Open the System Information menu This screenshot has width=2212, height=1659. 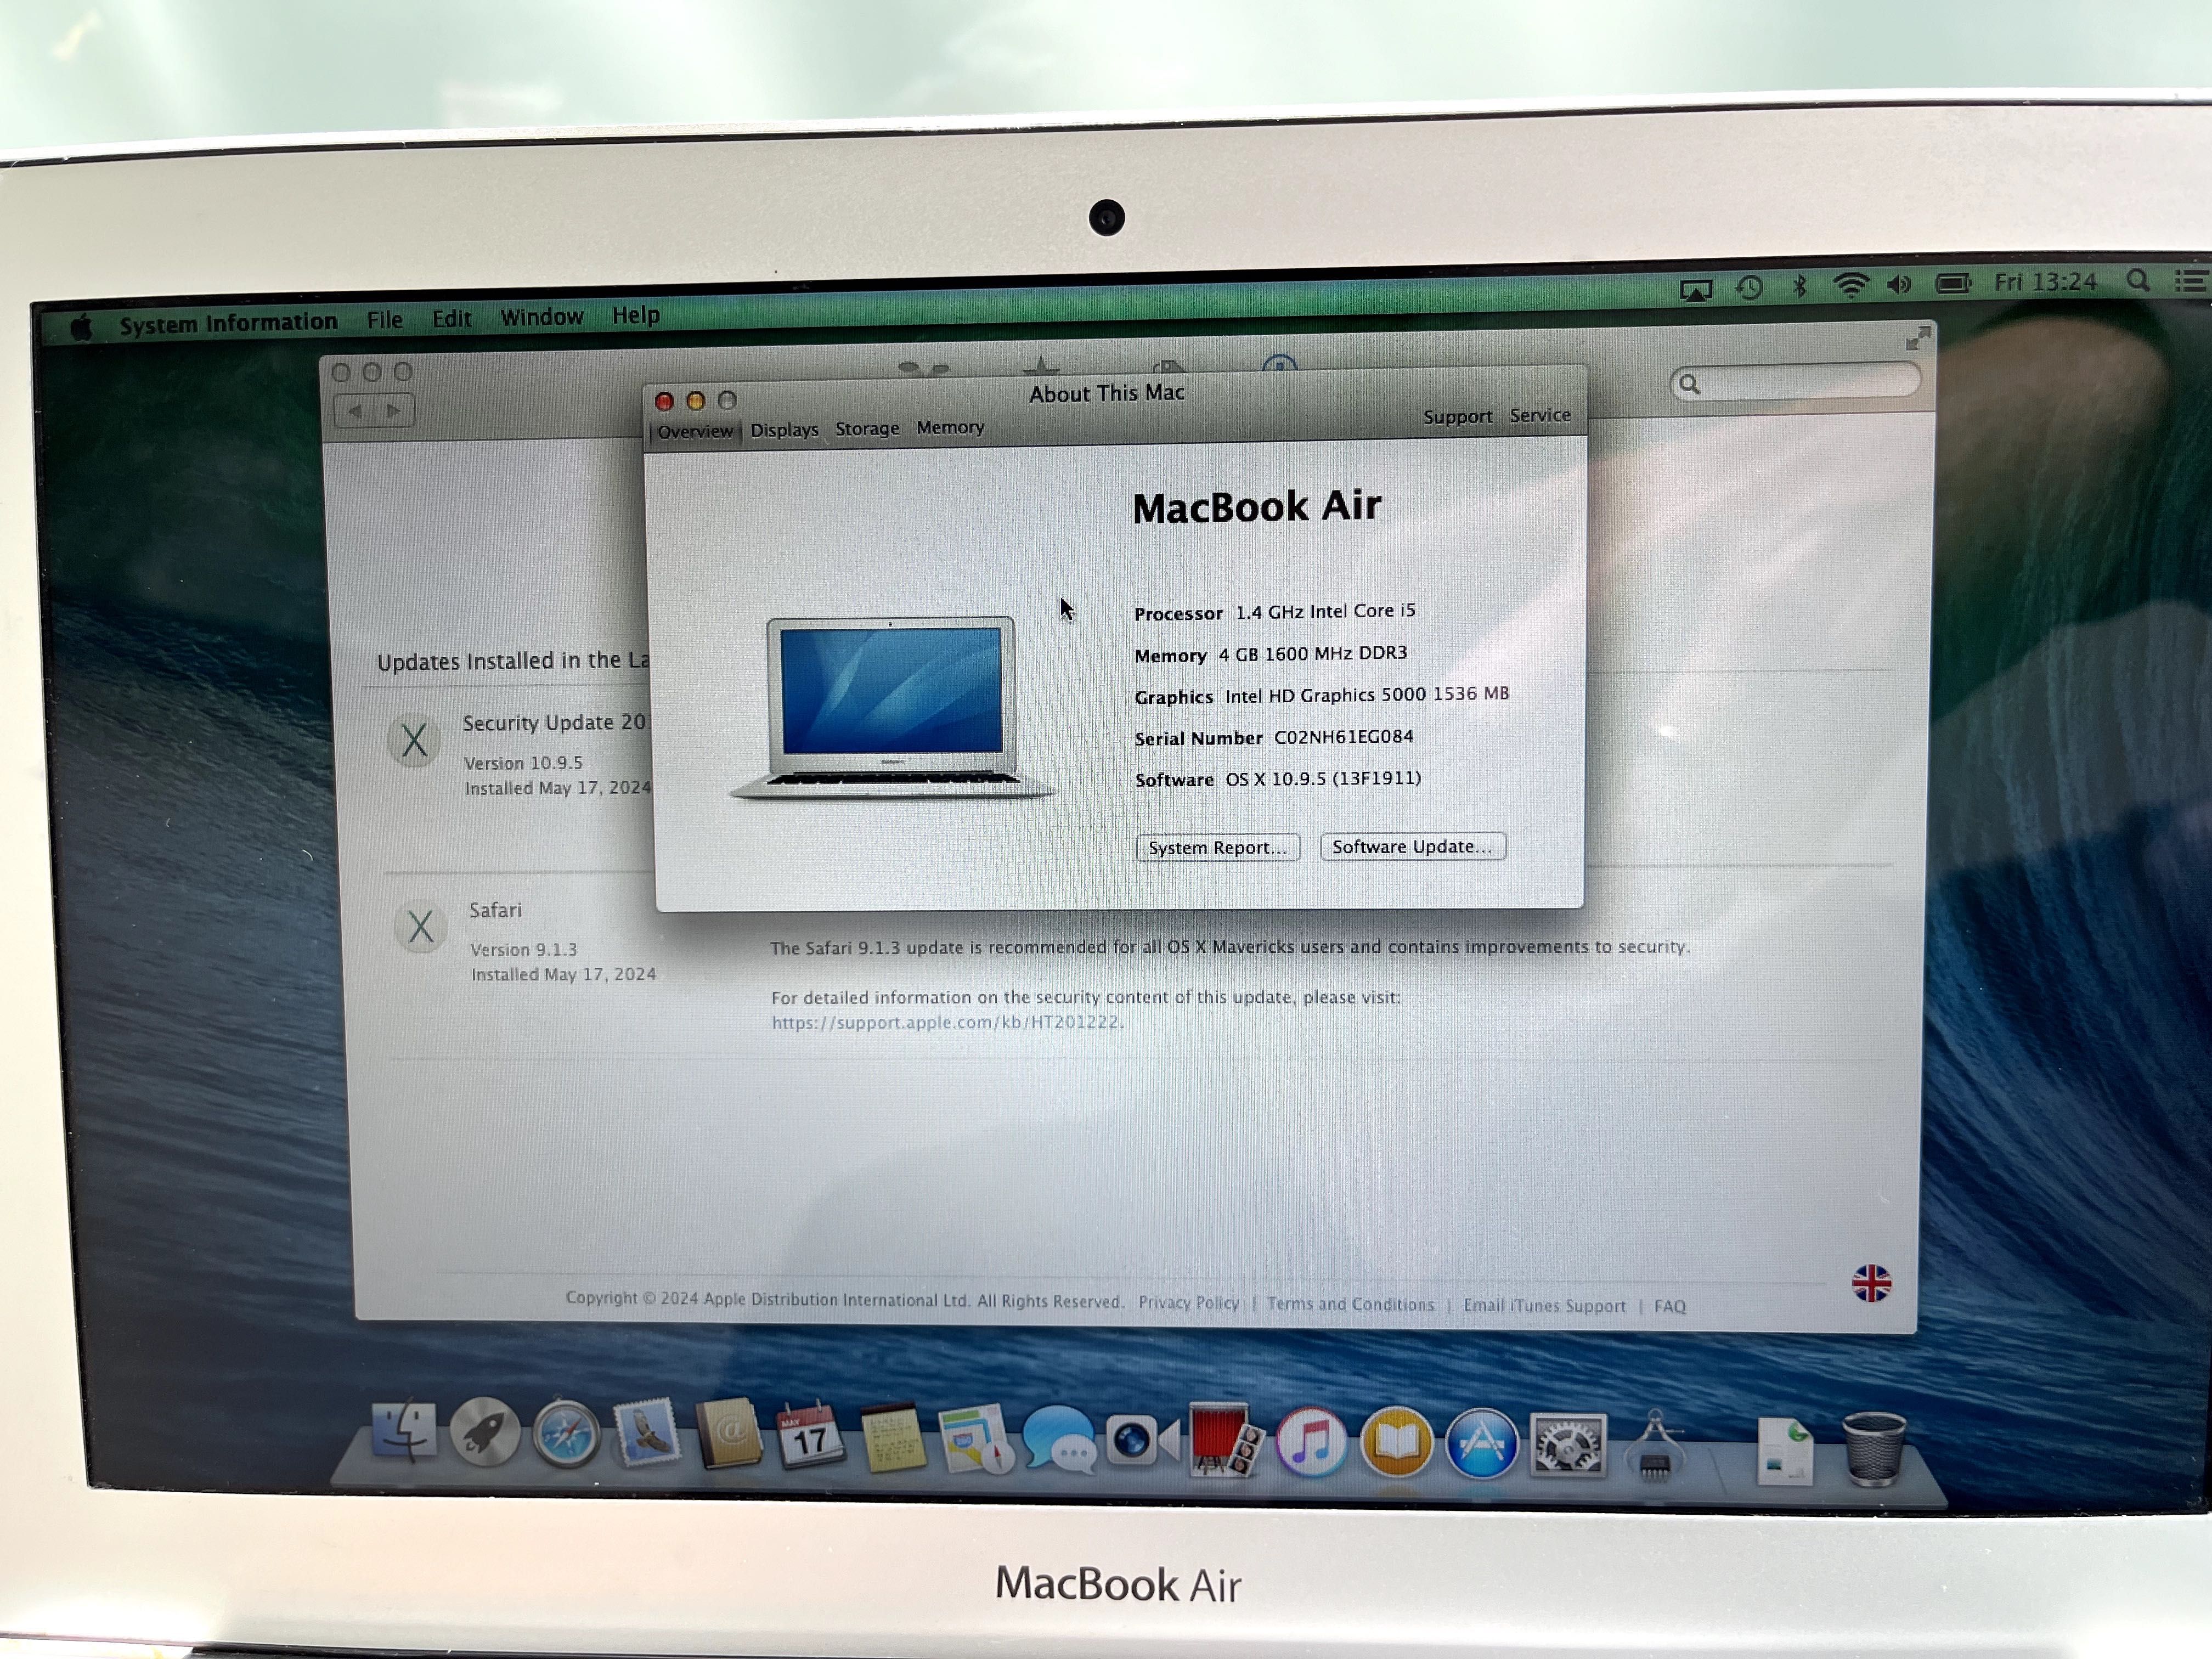click(228, 323)
